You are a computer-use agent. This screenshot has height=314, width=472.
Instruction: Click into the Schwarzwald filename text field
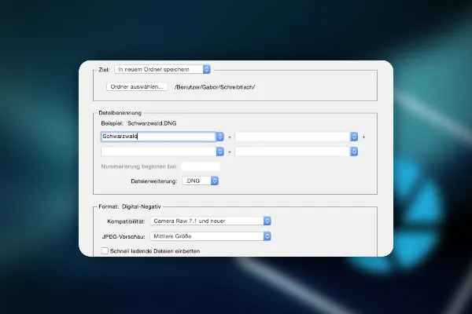(158, 137)
